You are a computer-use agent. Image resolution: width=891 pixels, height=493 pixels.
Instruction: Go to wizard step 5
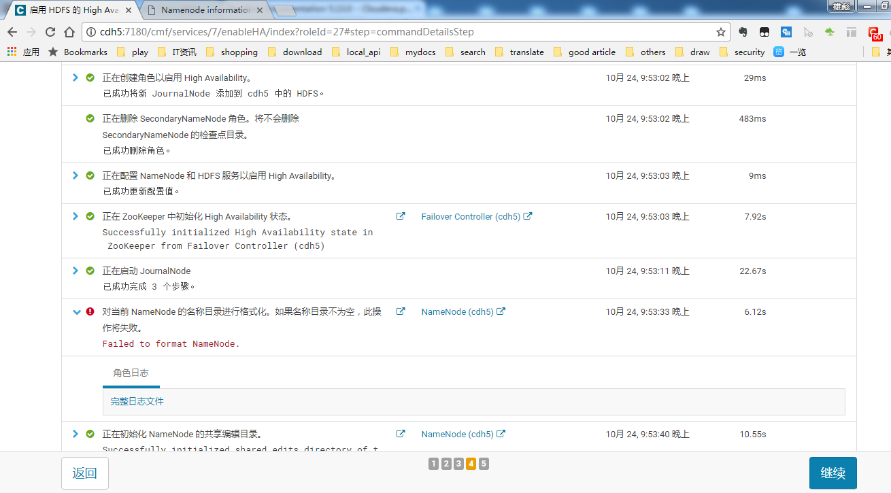click(x=484, y=464)
